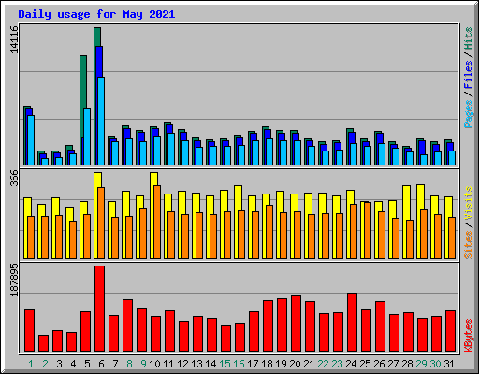
Task: Click day 2 on the x-axis
Action: (x=45, y=364)
